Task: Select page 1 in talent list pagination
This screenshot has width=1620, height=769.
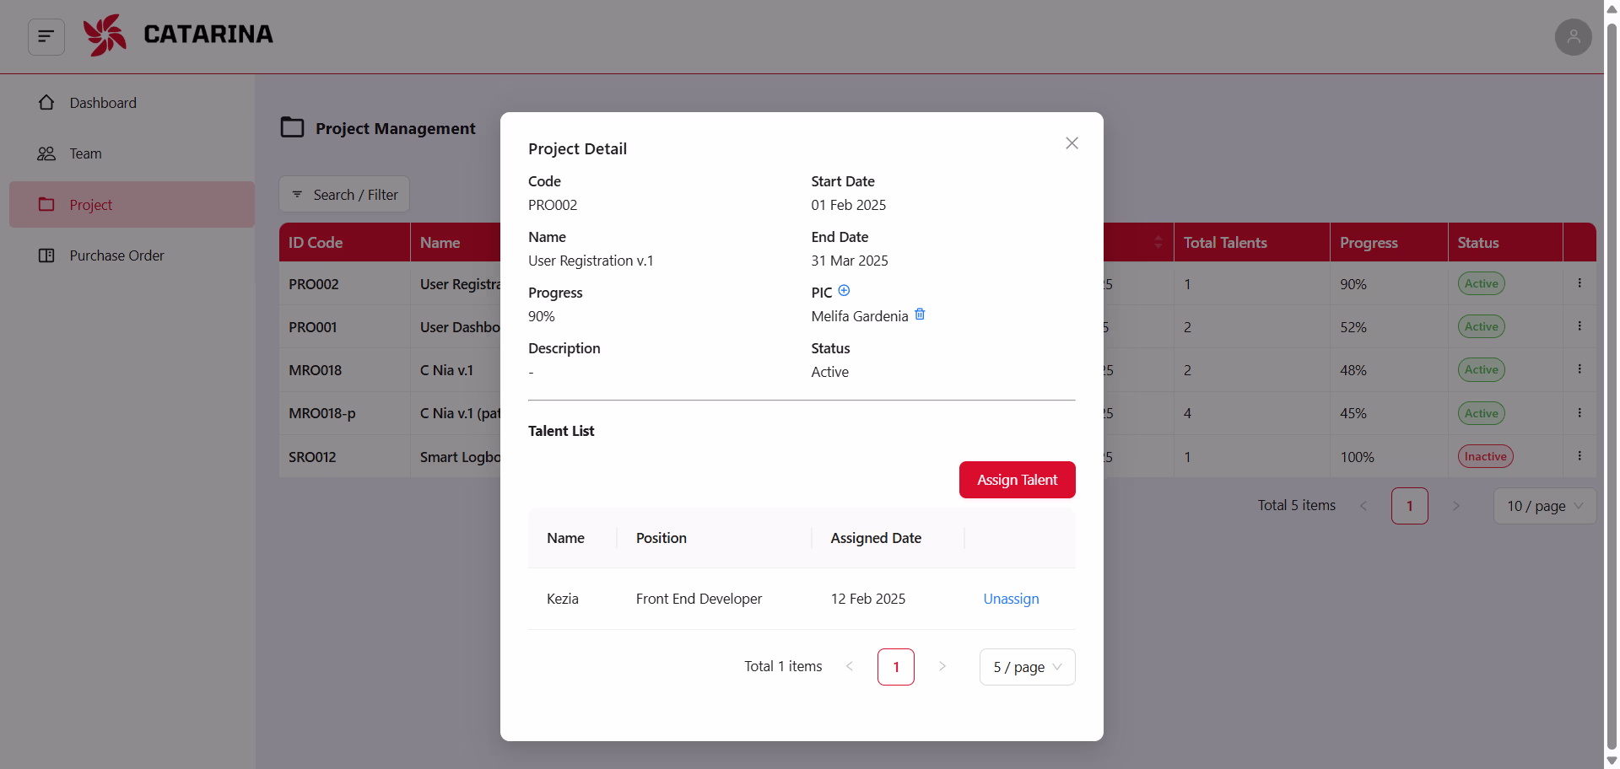Action: tap(895, 667)
